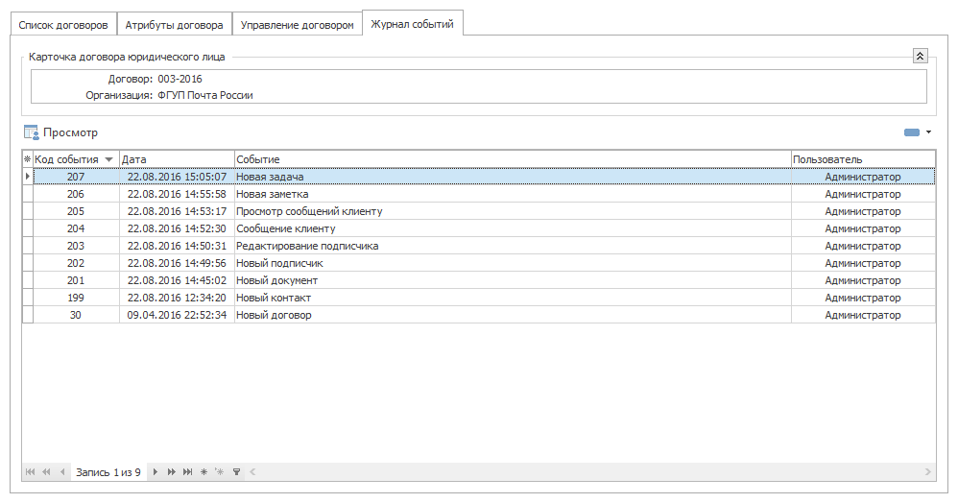Click the ФГУП Почта России organization value

tap(205, 95)
